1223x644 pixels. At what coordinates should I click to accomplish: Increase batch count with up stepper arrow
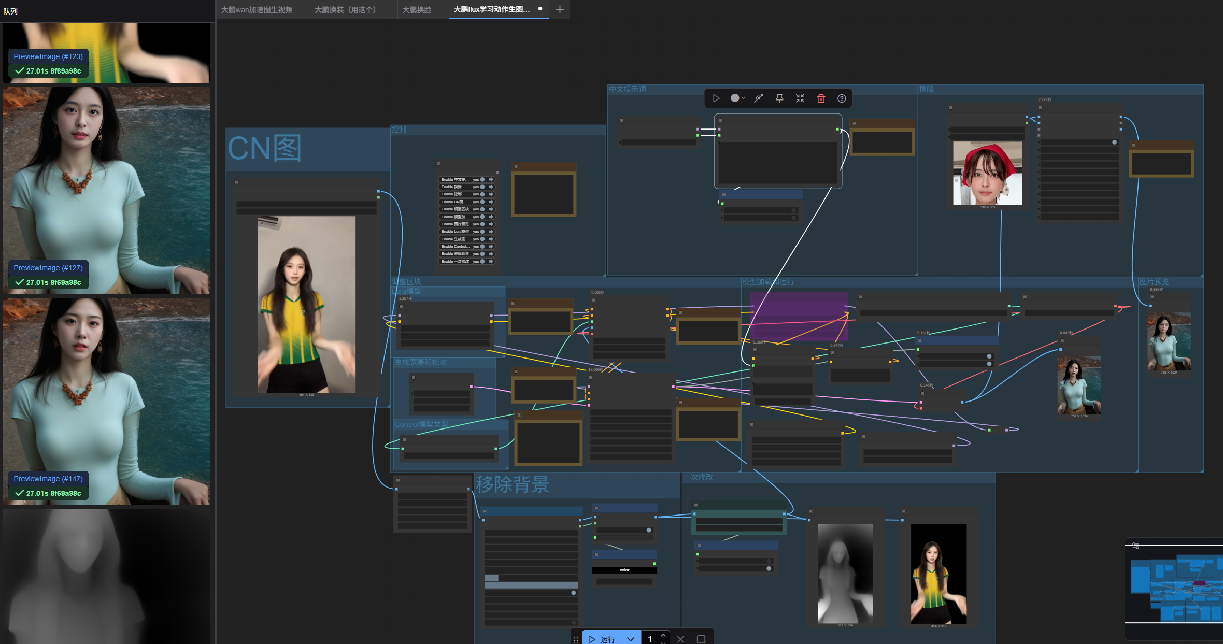(663, 635)
